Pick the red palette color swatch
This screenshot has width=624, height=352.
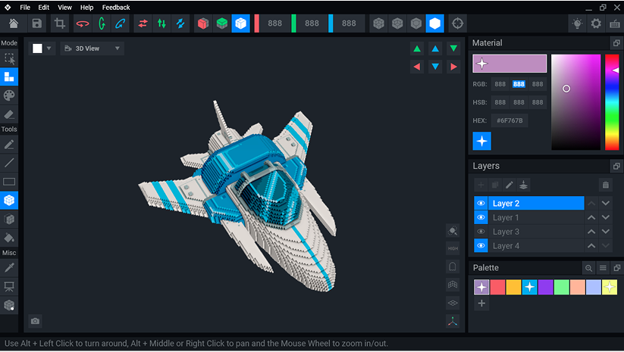coord(497,287)
